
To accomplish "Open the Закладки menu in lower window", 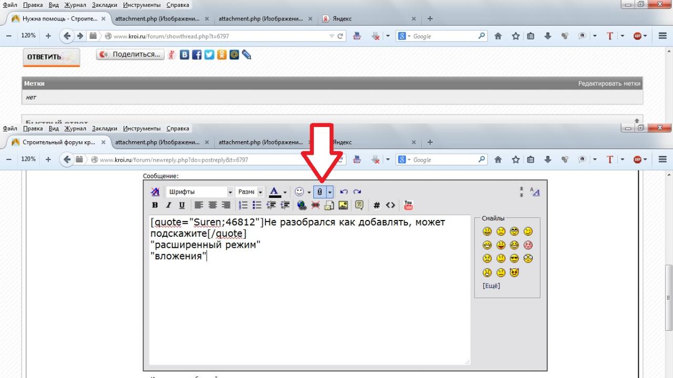I will [x=104, y=129].
